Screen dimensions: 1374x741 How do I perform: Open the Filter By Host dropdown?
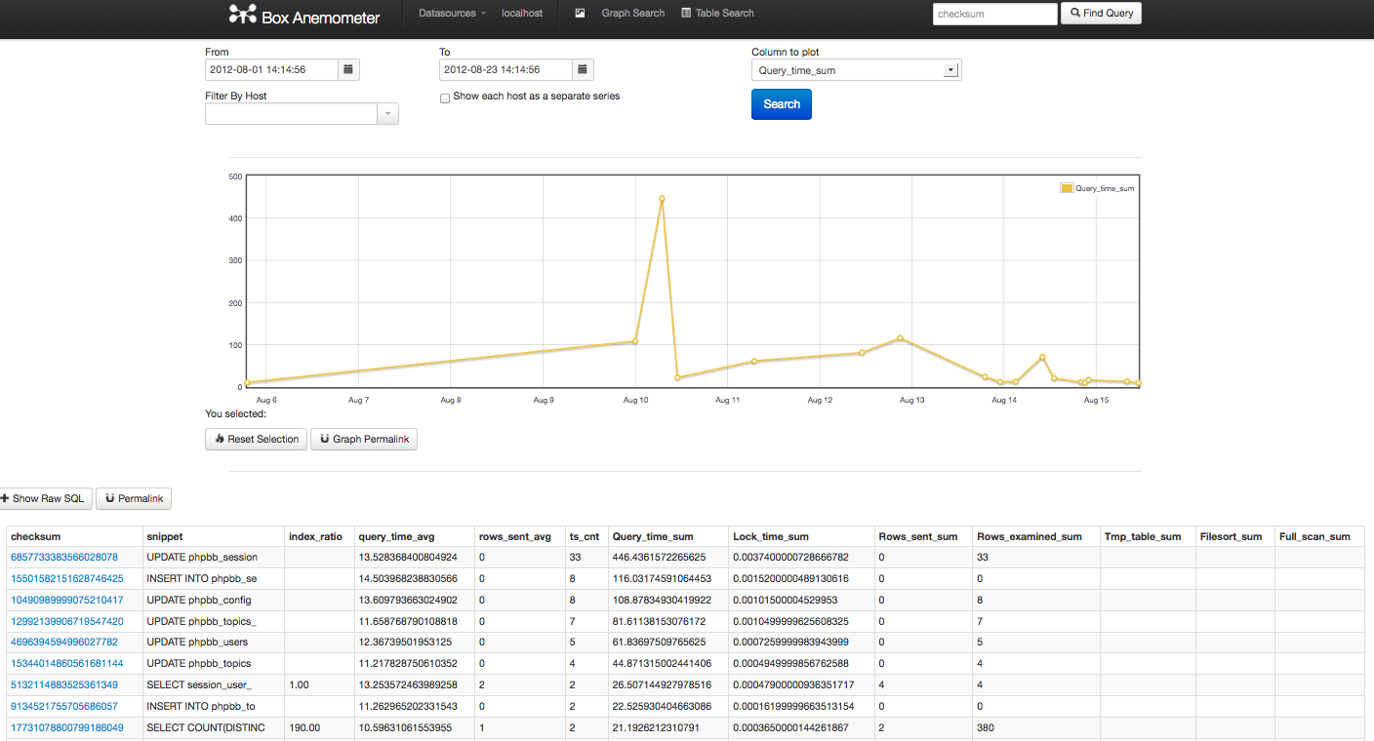pos(387,114)
